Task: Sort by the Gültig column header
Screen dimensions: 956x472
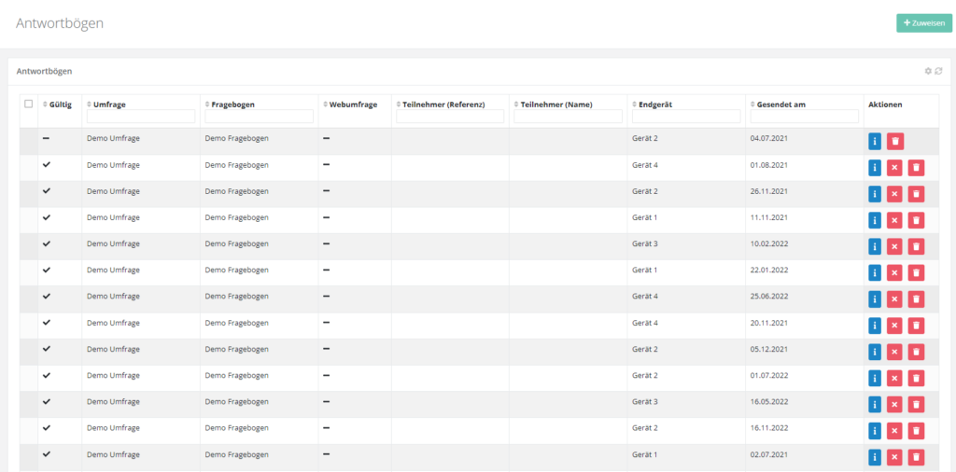Action: 60,104
